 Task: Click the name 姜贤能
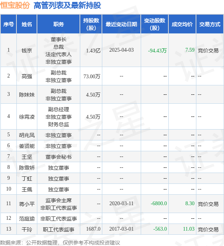pyautogui.click(x=27, y=146)
